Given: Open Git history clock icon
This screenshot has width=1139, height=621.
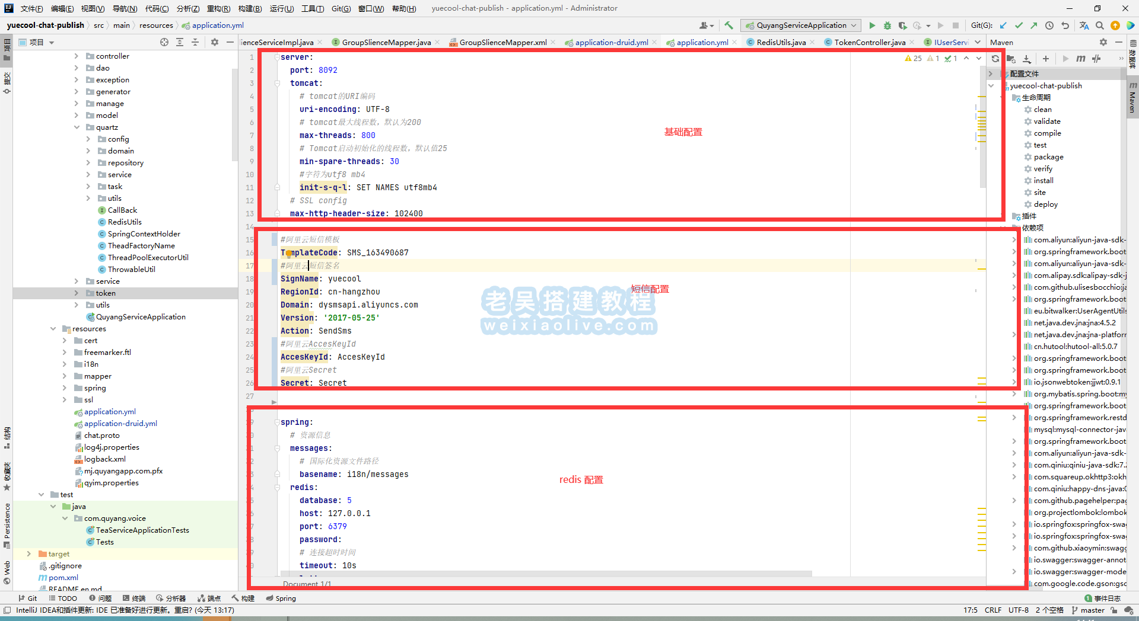Looking at the screenshot, I should (x=1049, y=25).
